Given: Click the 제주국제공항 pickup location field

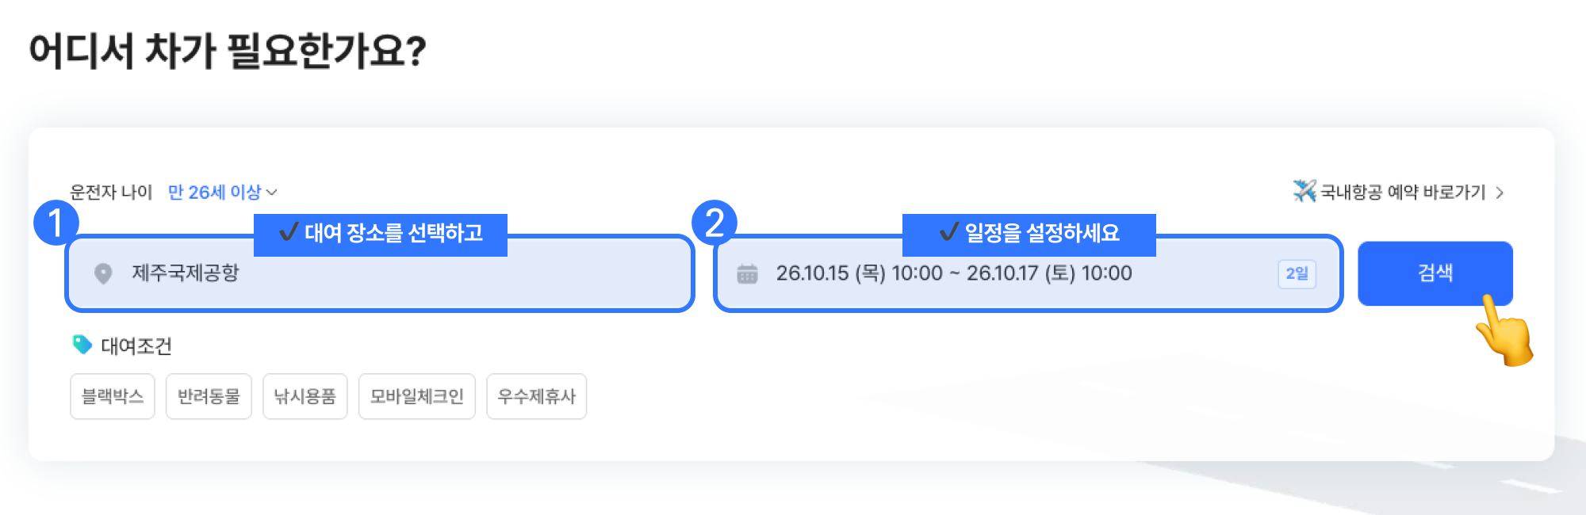Looking at the screenshot, I should [380, 273].
